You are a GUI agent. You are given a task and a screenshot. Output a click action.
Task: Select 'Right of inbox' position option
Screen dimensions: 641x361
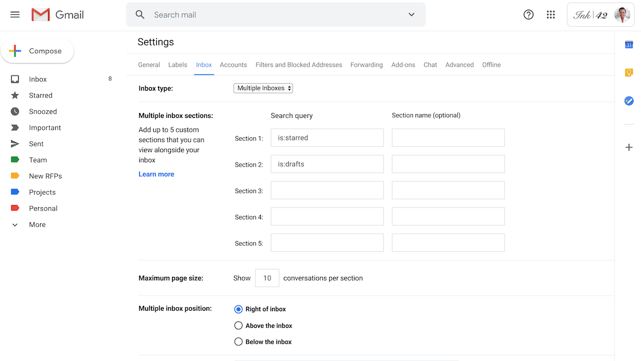[x=238, y=309]
